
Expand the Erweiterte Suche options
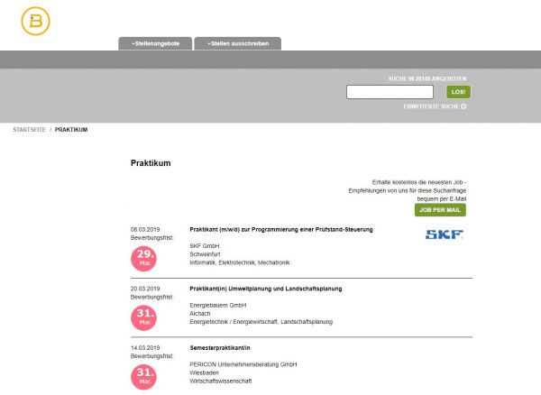click(x=435, y=106)
